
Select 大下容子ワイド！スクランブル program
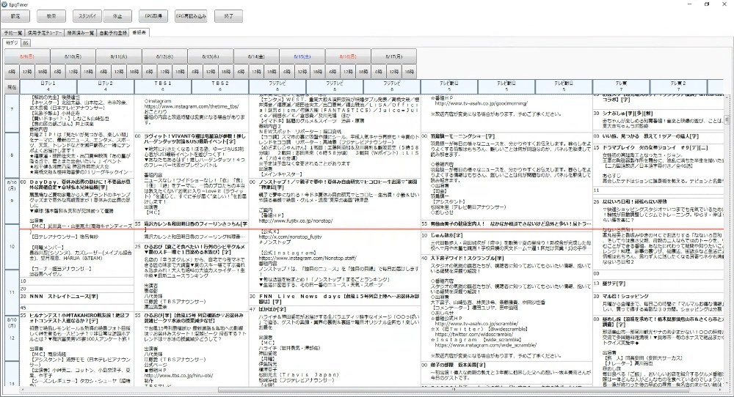pyautogui.click(x=506, y=308)
